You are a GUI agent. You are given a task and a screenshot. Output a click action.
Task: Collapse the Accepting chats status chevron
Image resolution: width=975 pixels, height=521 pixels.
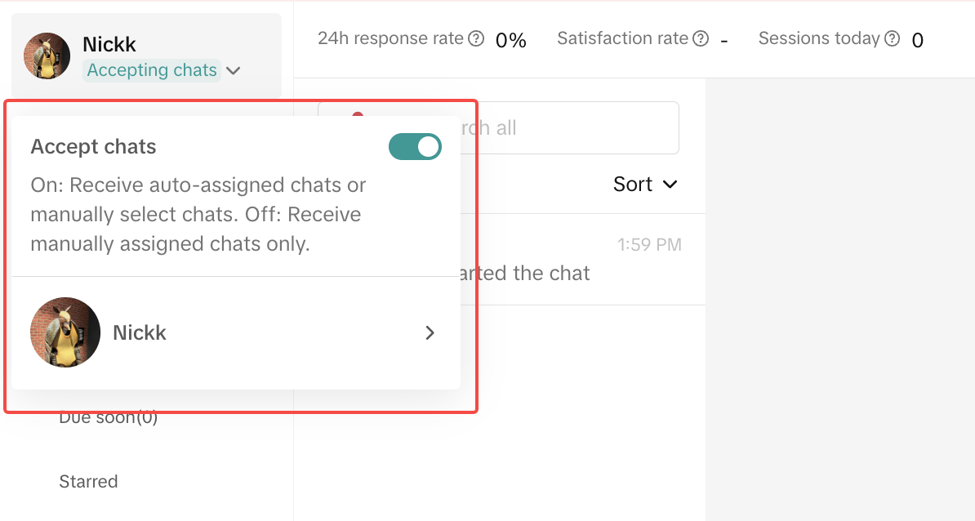(234, 71)
